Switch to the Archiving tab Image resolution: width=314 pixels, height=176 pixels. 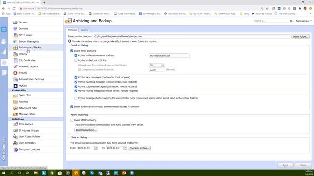72,30
